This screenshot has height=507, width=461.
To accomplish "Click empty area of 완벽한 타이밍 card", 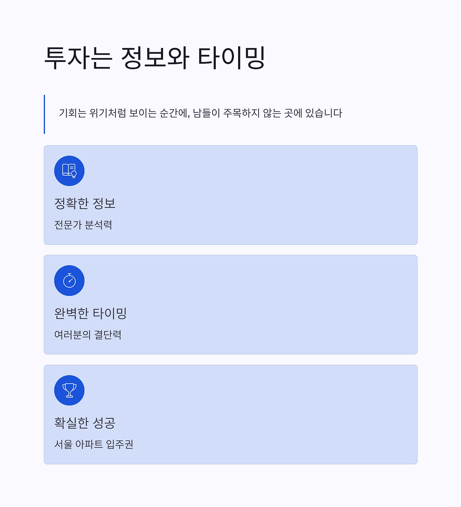I will [270, 305].
